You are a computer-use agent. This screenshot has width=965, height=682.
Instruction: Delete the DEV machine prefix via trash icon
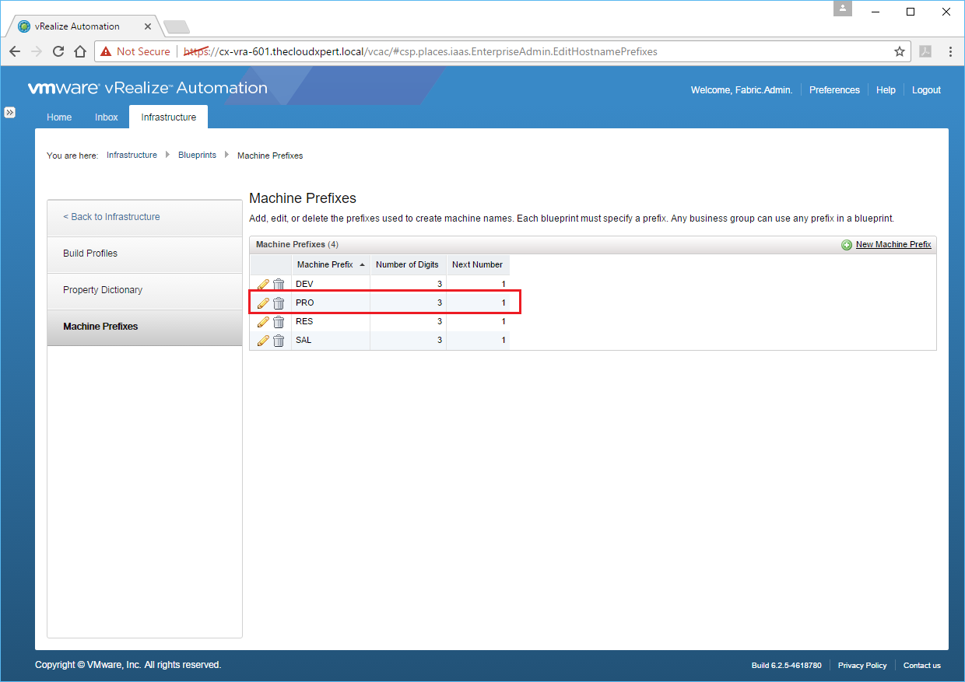click(279, 285)
